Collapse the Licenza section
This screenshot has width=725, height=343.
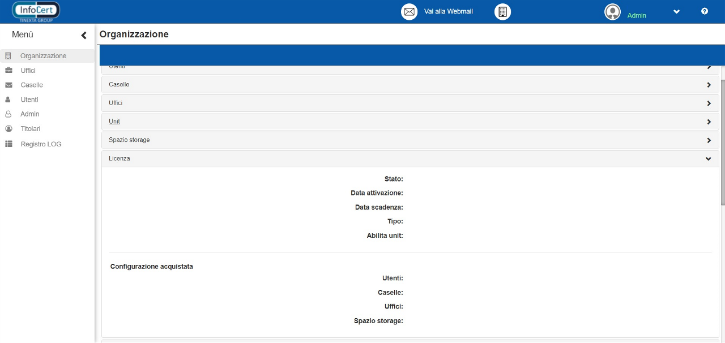point(708,159)
